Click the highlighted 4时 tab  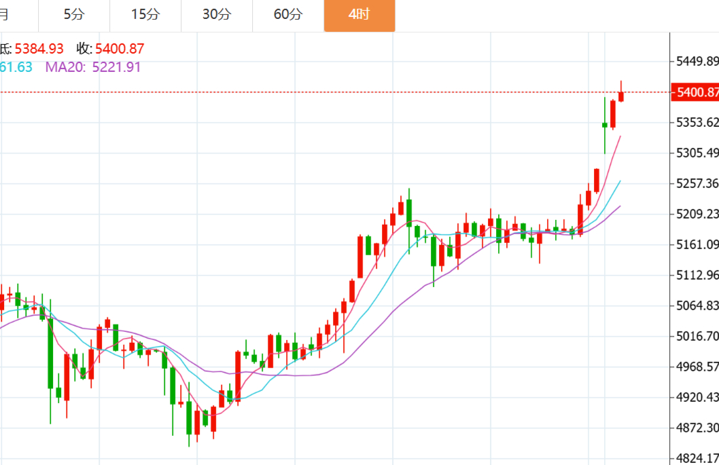(x=359, y=15)
